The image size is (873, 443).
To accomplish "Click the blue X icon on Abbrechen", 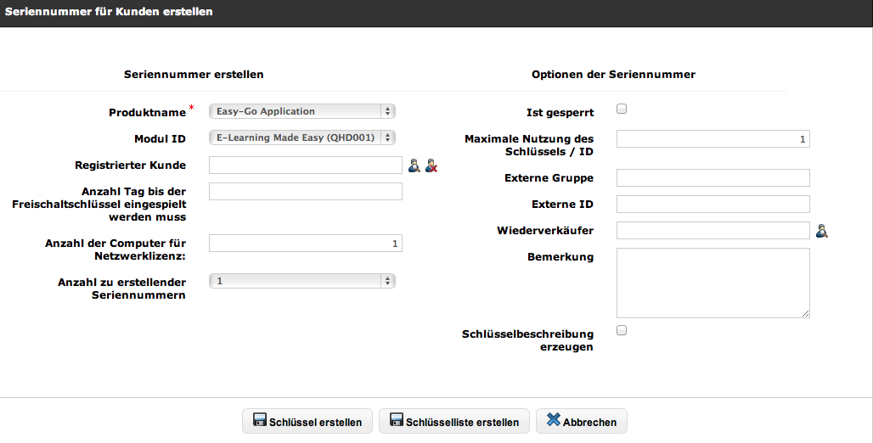I will pos(554,421).
